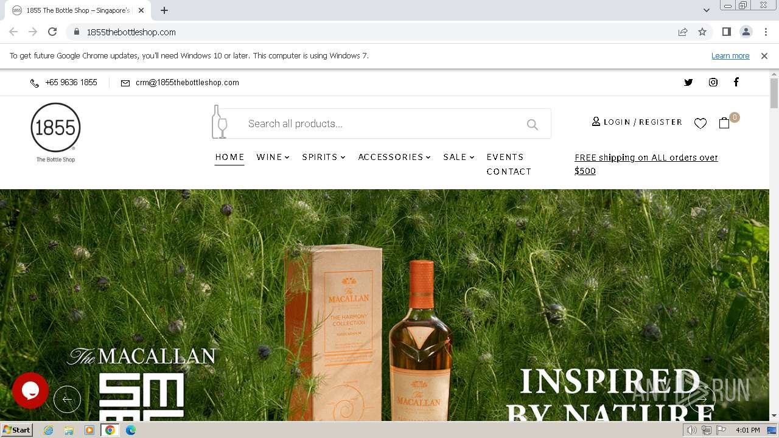The height and width of the screenshot is (438, 779).
Task: Close the 1855 The Bottle Shop tab
Action: click(141, 10)
